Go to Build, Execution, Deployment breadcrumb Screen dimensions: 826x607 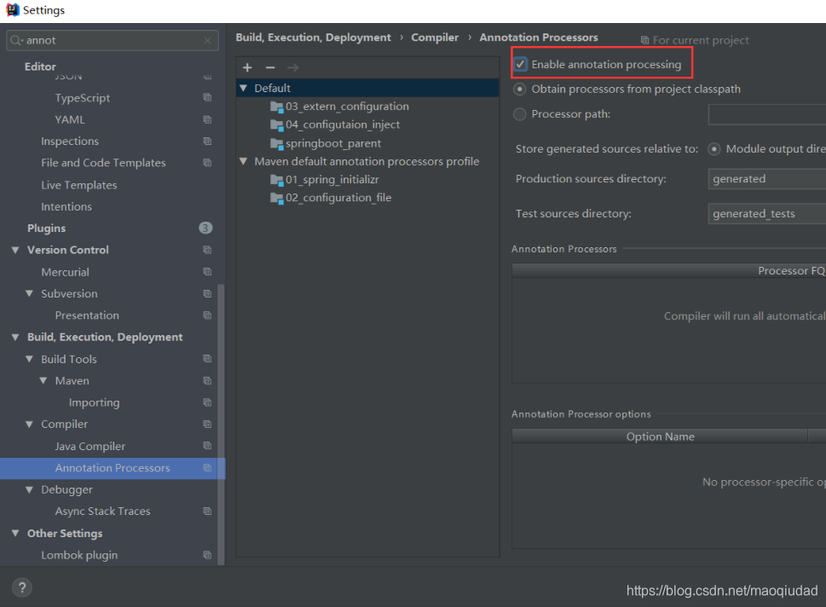[x=314, y=38]
